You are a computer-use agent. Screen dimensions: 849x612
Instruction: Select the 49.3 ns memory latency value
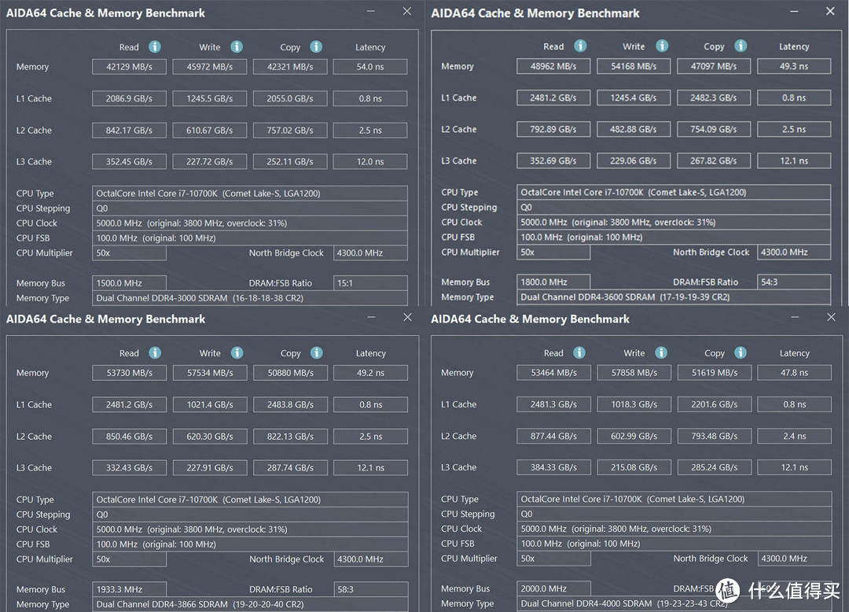click(x=794, y=67)
